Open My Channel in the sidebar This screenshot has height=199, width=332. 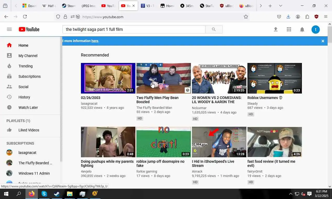point(30,56)
